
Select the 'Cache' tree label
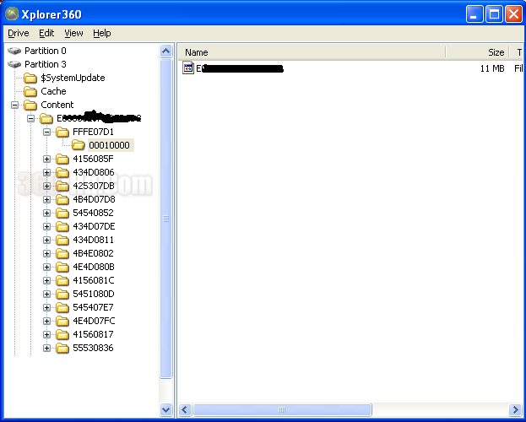coord(54,91)
